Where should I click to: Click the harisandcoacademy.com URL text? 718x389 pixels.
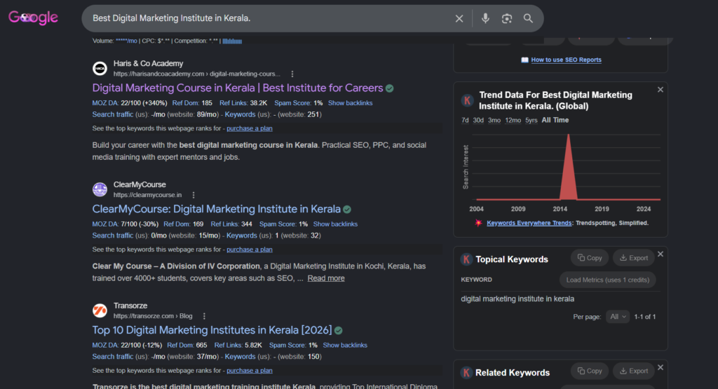coord(197,74)
